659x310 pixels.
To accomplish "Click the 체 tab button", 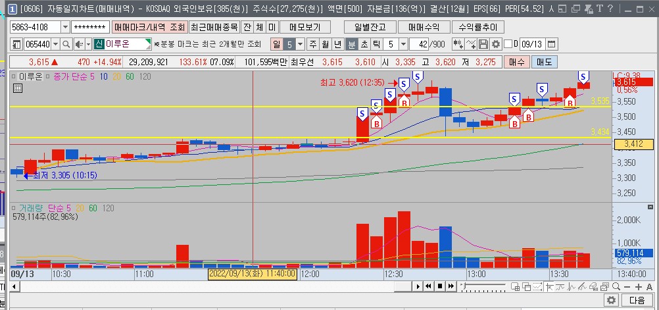I will point(259,28).
